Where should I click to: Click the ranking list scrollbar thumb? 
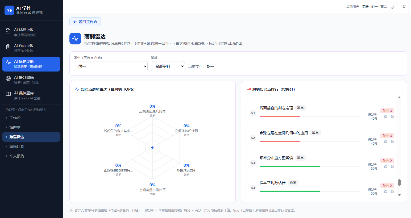click(399, 183)
